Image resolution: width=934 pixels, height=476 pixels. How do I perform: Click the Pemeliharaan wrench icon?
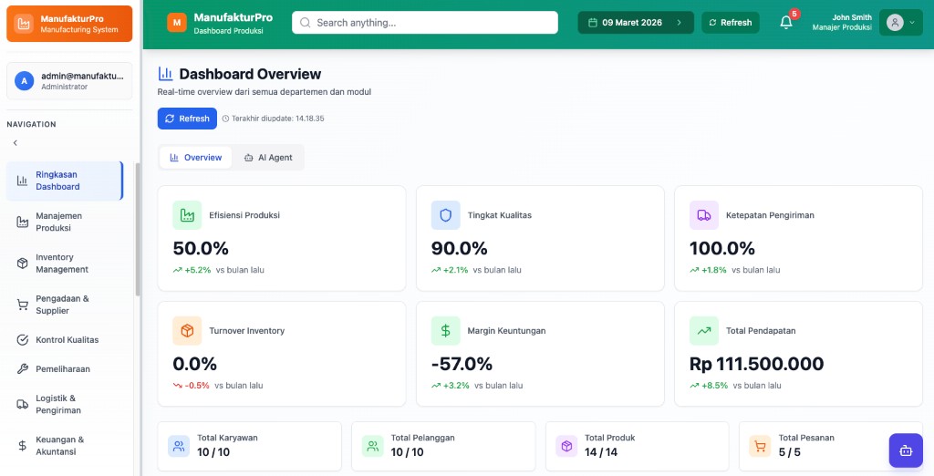23,369
